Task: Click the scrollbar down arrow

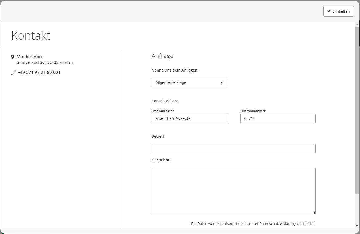Action: 357,226
